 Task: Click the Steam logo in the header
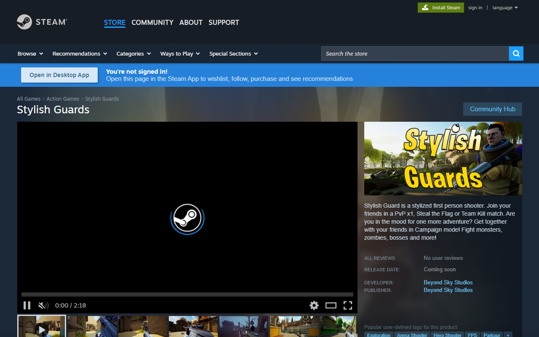coord(42,22)
